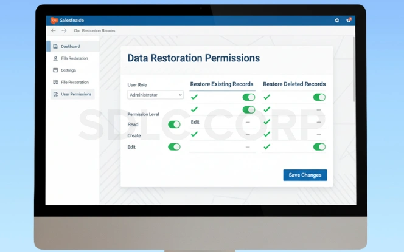Open settings via the header gear icon
Viewport: 404px width, 252px height.
[x=336, y=20]
